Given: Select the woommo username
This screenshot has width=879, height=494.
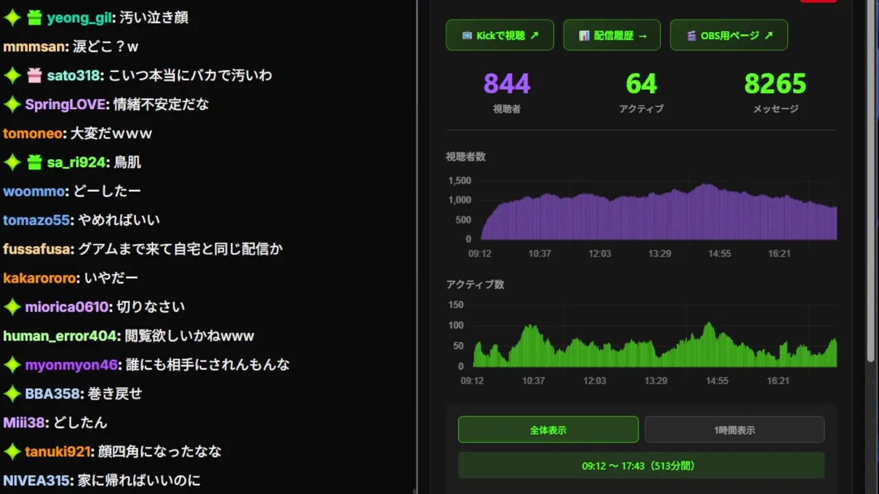Looking at the screenshot, I should pyautogui.click(x=34, y=191).
